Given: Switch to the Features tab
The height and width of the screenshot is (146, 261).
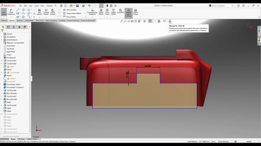Looking at the screenshot, I should point(4,21).
